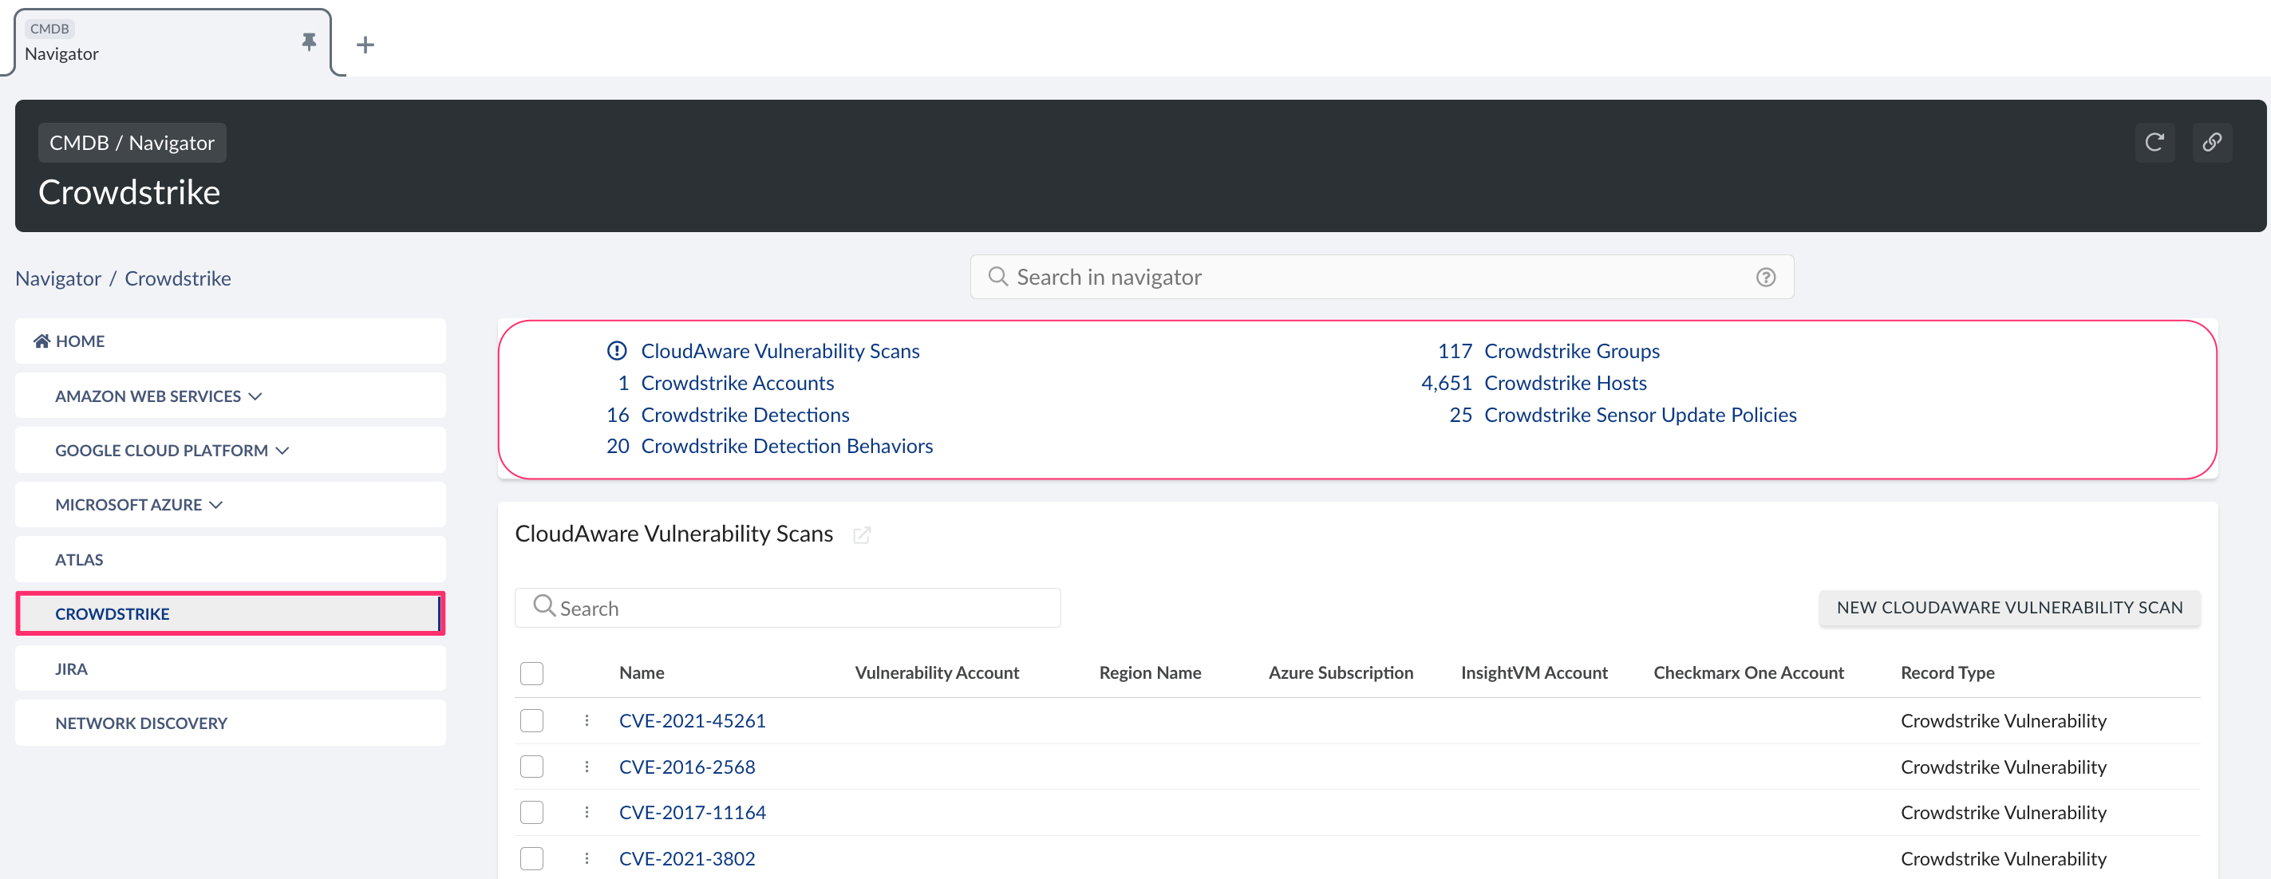
Task: Click inside the scans Search field
Action: tap(788, 608)
